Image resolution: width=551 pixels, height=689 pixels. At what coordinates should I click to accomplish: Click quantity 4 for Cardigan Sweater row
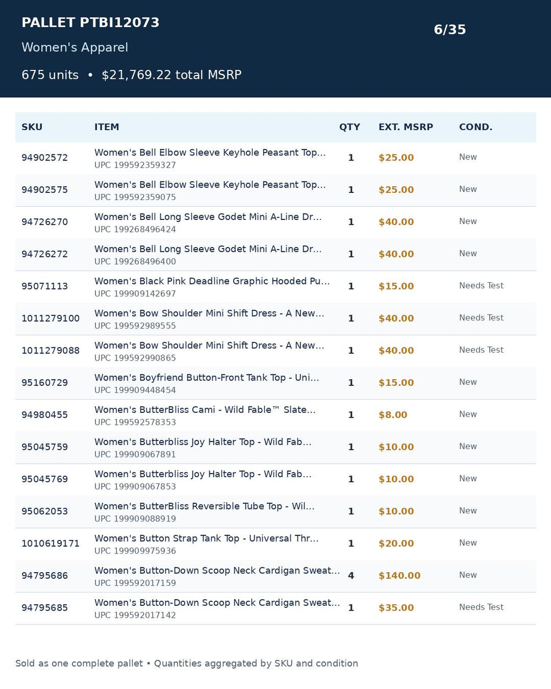351,575
